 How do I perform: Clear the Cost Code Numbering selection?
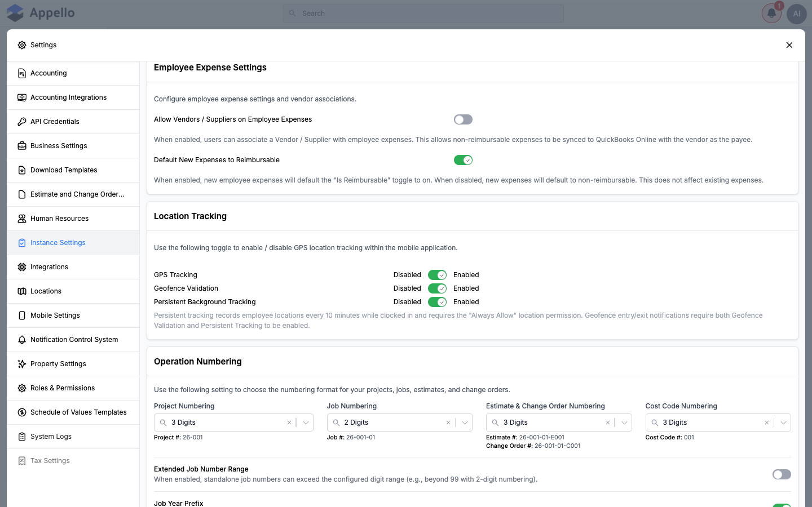click(767, 422)
